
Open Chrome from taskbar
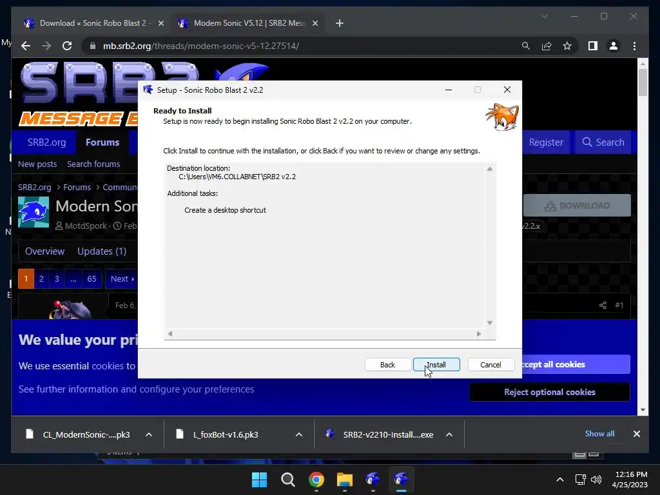(316, 480)
